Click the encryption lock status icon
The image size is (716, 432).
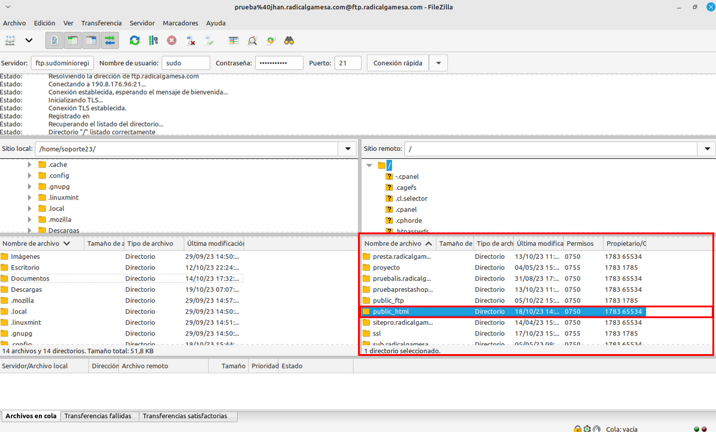(578, 429)
